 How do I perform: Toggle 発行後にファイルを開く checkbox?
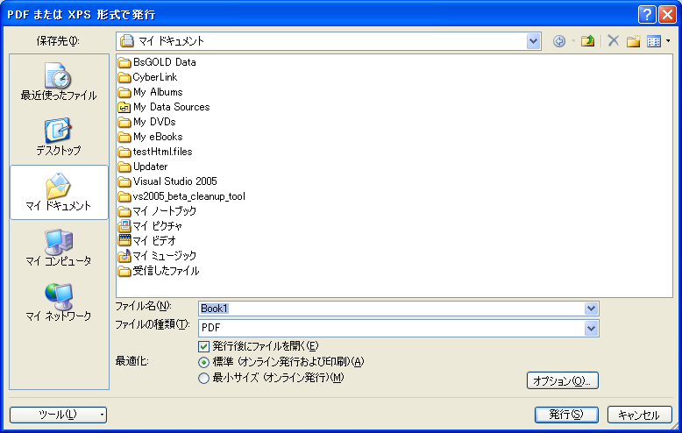tap(203, 346)
